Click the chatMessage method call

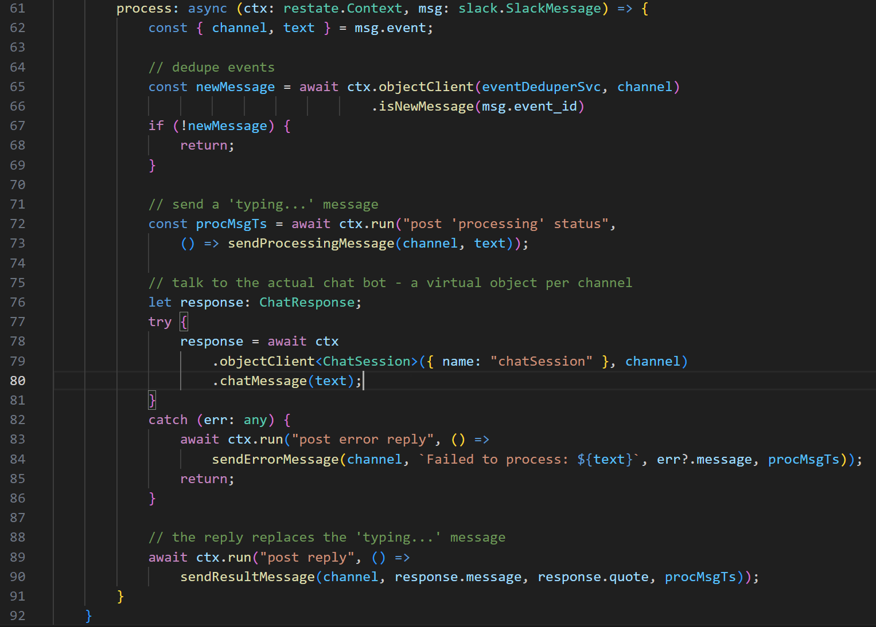click(263, 381)
